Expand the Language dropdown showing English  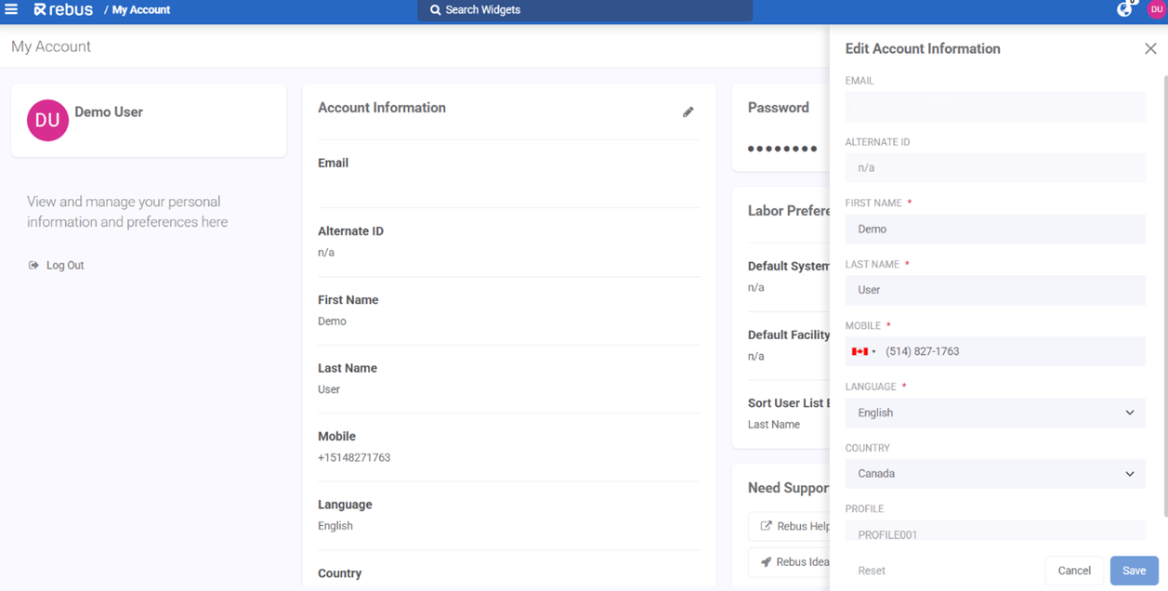994,413
